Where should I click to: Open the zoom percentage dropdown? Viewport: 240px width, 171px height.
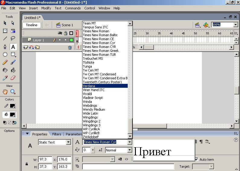point(235,25)
